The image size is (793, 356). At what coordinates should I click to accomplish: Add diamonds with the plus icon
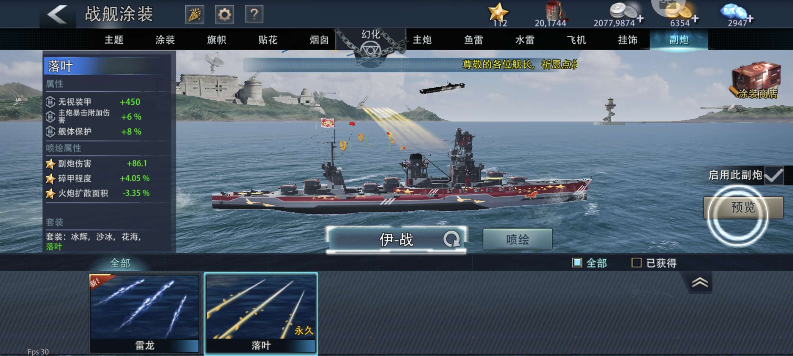tap(750, 19)
